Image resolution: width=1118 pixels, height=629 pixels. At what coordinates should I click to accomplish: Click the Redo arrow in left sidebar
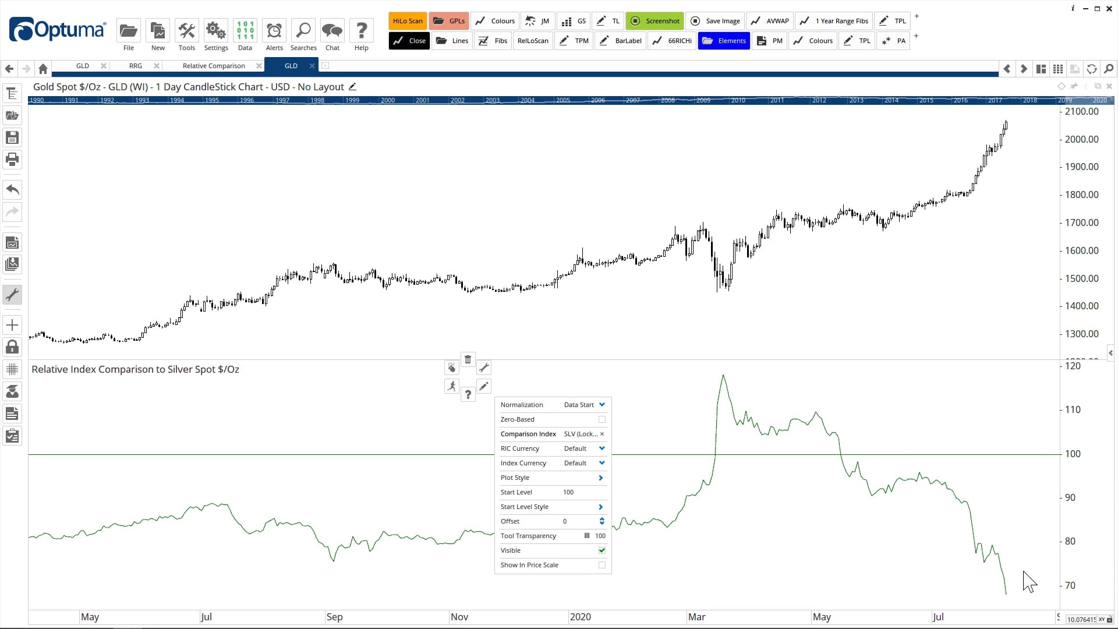click(12, 211)
